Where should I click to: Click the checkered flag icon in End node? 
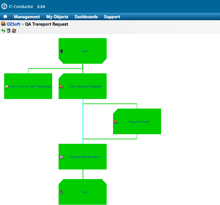(61, 192)
